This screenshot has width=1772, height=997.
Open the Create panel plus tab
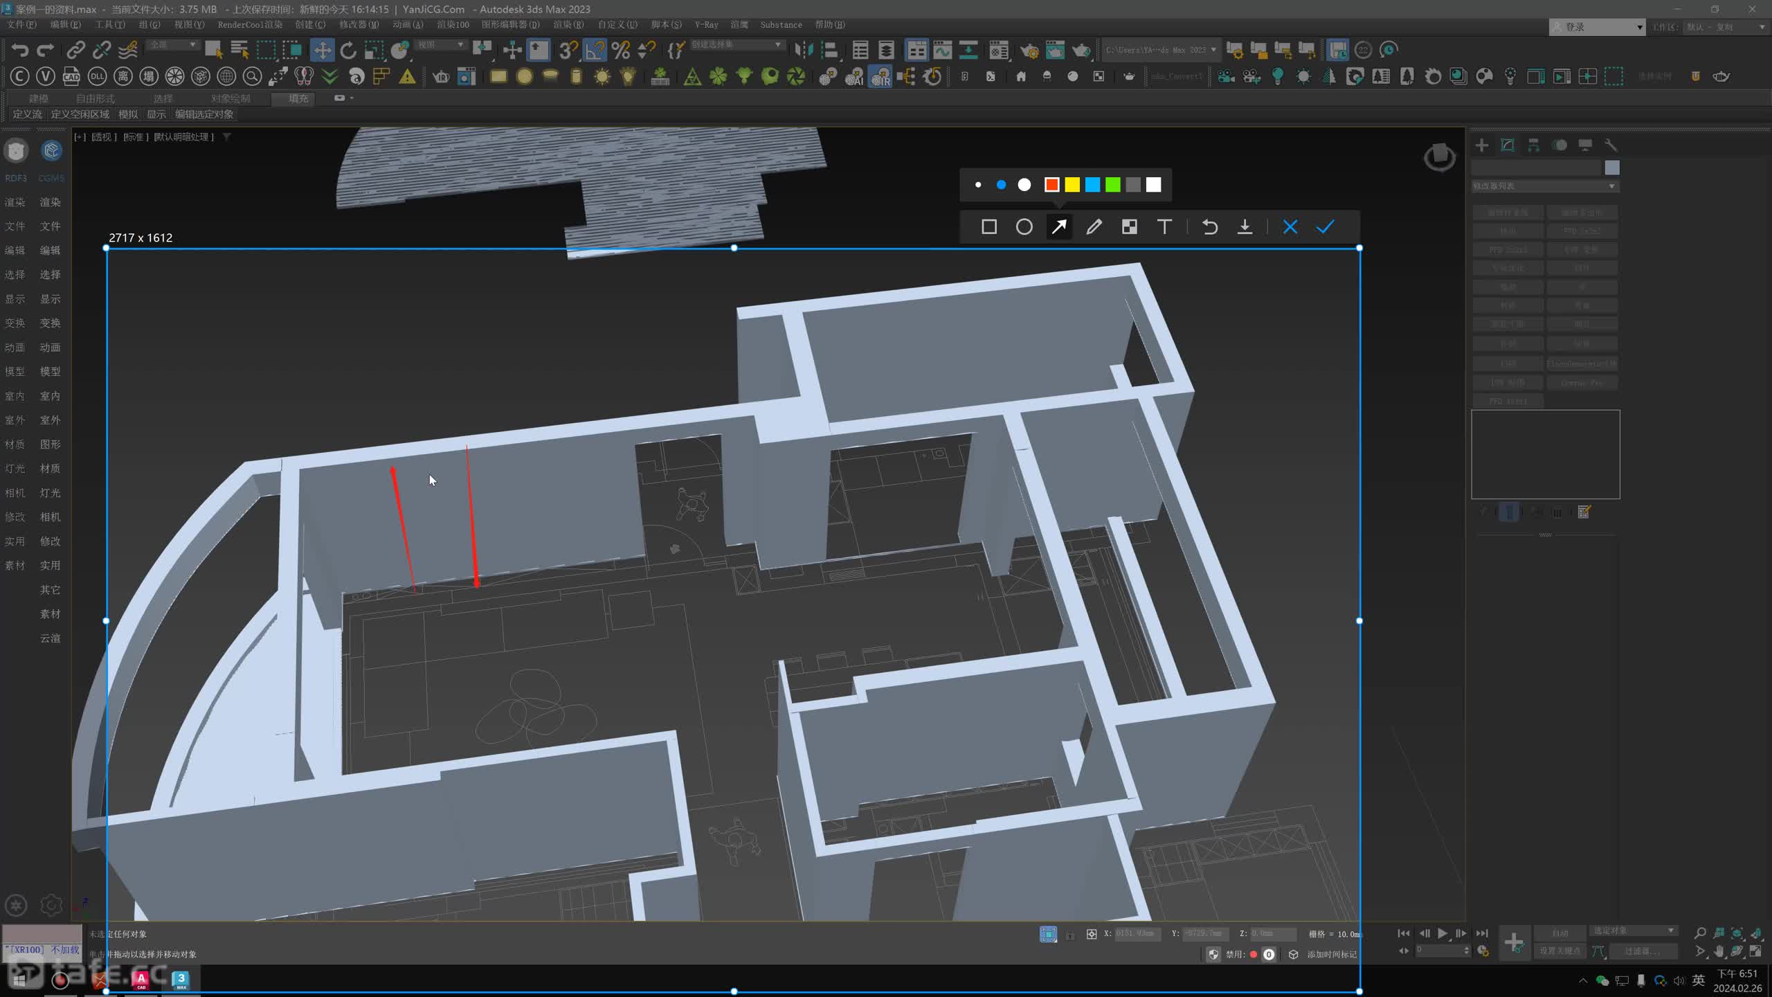pos(1481,145)
